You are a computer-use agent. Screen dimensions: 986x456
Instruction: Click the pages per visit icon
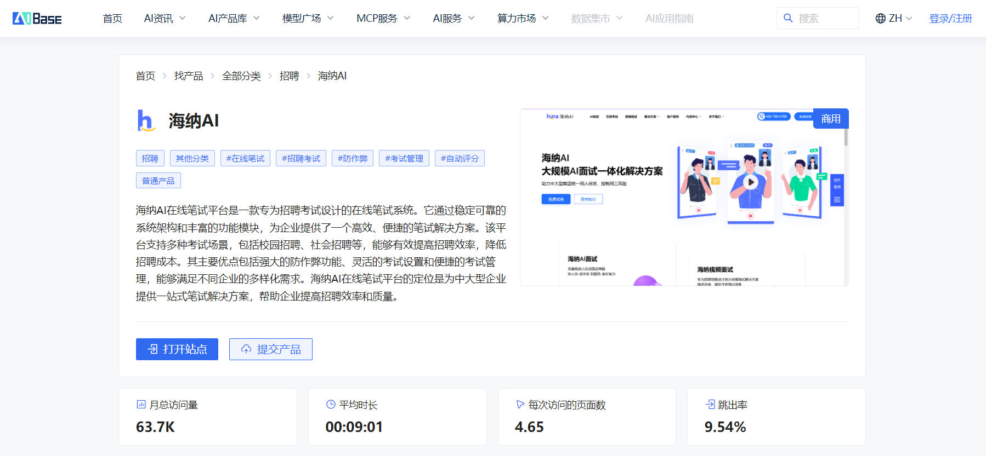coord(520,405)
